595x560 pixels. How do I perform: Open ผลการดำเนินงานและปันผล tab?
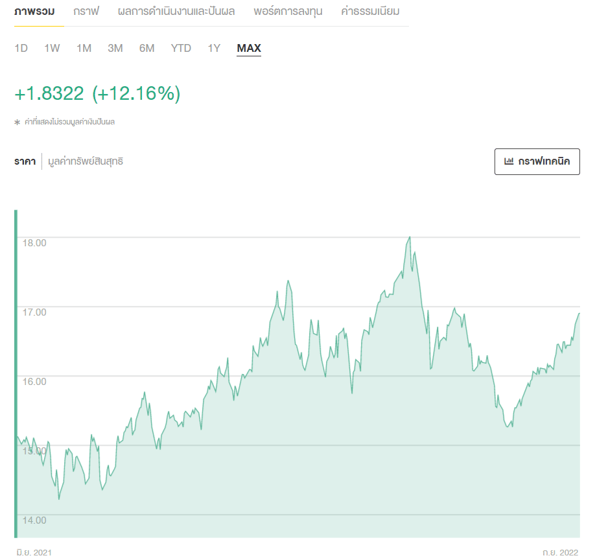[176, 12]
